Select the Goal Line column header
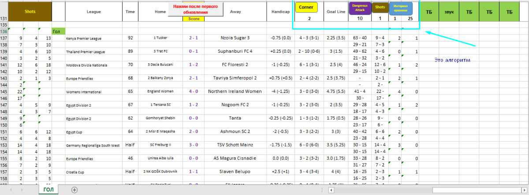This screenshot has width=529, height=195. 336,12
